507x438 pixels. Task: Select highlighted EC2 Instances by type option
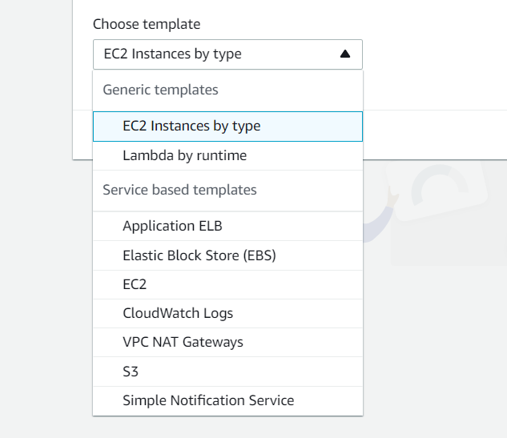191,126
